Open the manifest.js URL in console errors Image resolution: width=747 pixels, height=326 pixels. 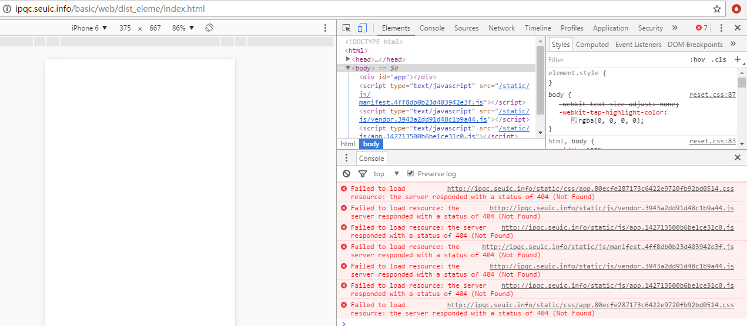[x=608, y=247]
